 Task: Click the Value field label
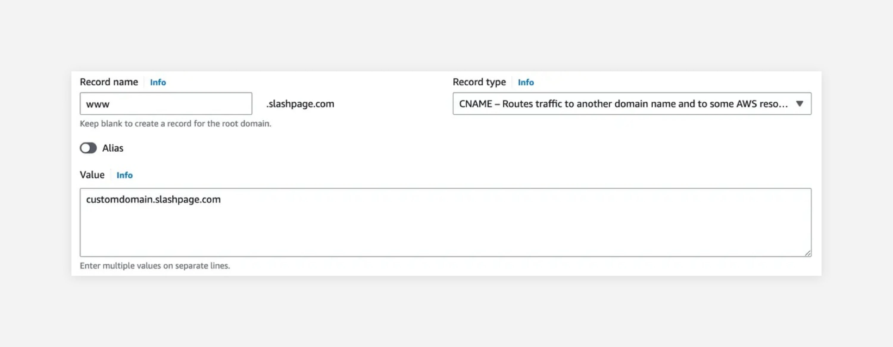tap(92, 175)
